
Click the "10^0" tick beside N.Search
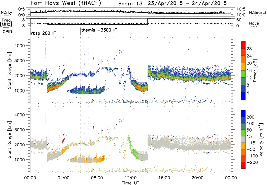coord(241,15)
